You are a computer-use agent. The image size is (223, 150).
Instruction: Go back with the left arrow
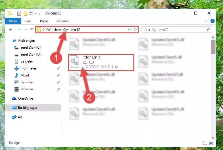[x=10, y=30]
